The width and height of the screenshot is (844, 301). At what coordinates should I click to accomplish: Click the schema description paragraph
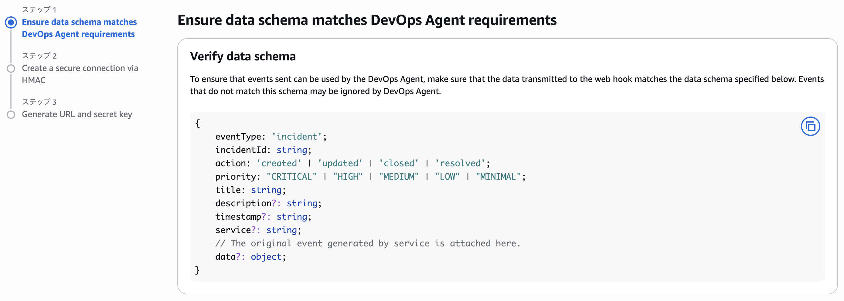pyautogui.click(x=506, y=85)
